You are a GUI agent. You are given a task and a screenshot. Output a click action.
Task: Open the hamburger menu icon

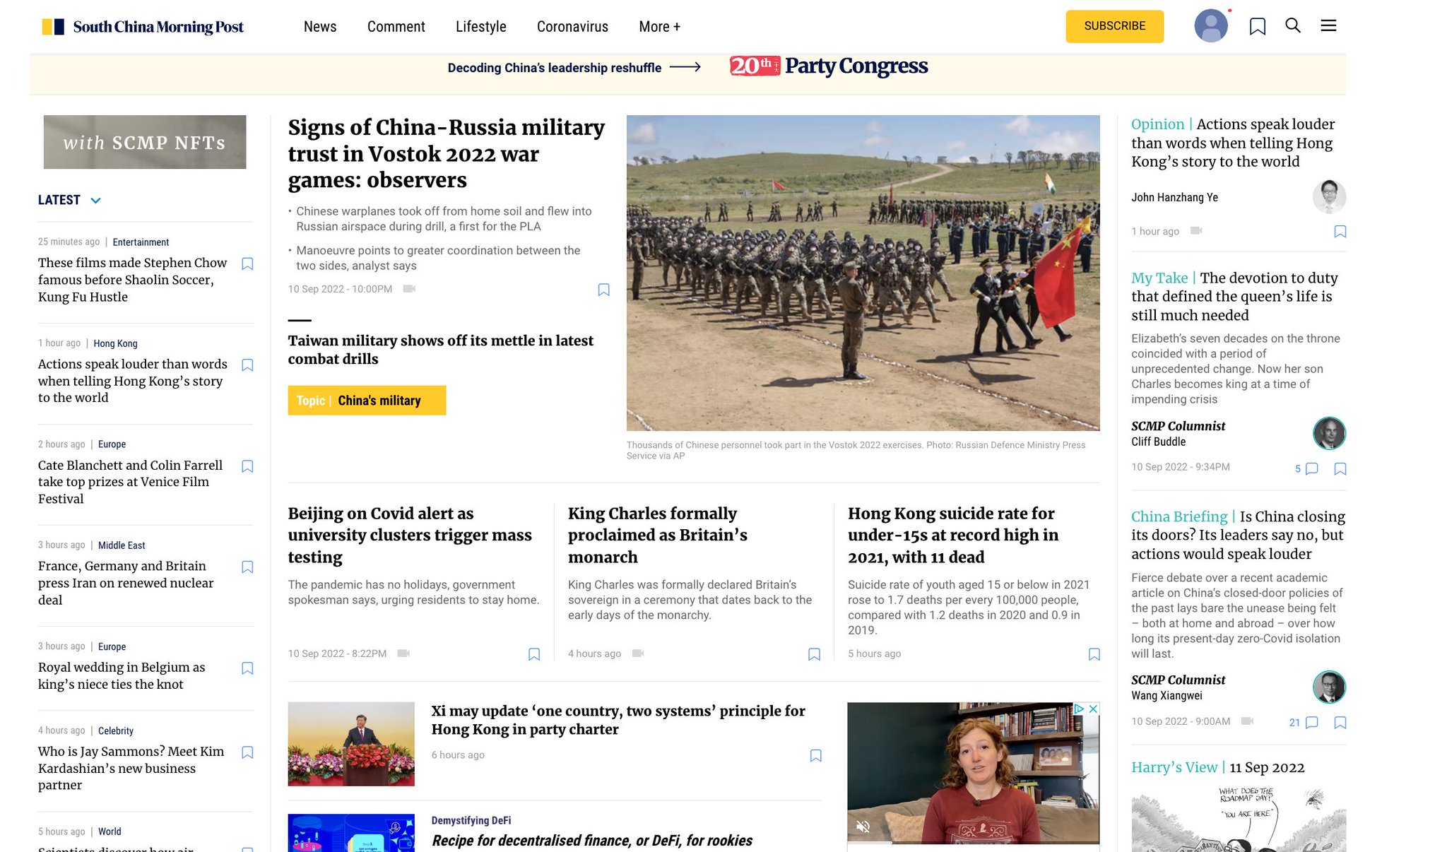(x=1328, y=25)
